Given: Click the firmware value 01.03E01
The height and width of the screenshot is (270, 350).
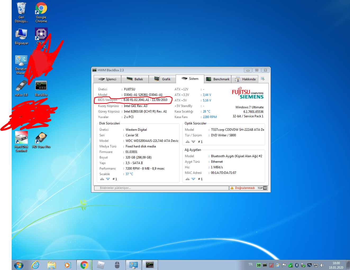Looking at the screenshot, I should click(x=131, y=152).
